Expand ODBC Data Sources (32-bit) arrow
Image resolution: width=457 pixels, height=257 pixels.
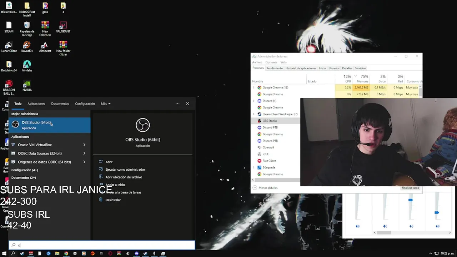(x=84, y=153)
